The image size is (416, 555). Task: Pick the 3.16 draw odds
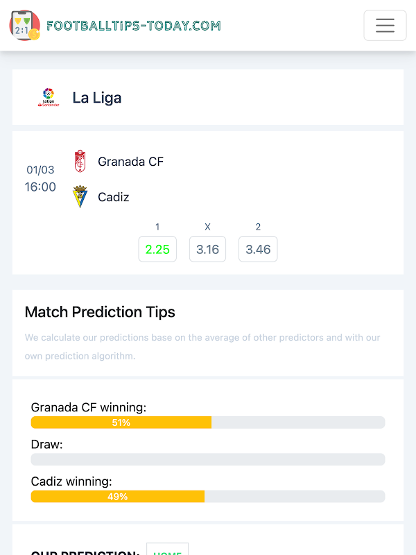(x=207, y=249)
